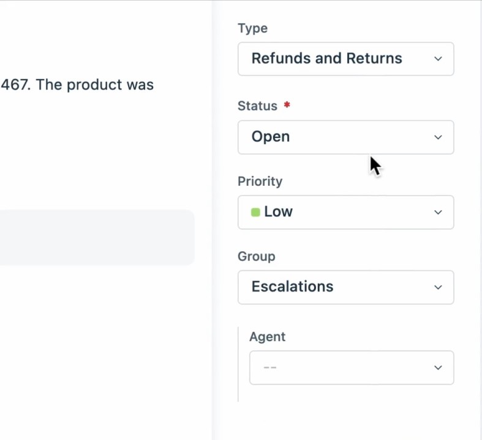Image resolution: width=482 pixels, height=440 pixels.
Task: Open the Priority dropdown set to Low
Action: pyautogui.click(x=345, y=212)
